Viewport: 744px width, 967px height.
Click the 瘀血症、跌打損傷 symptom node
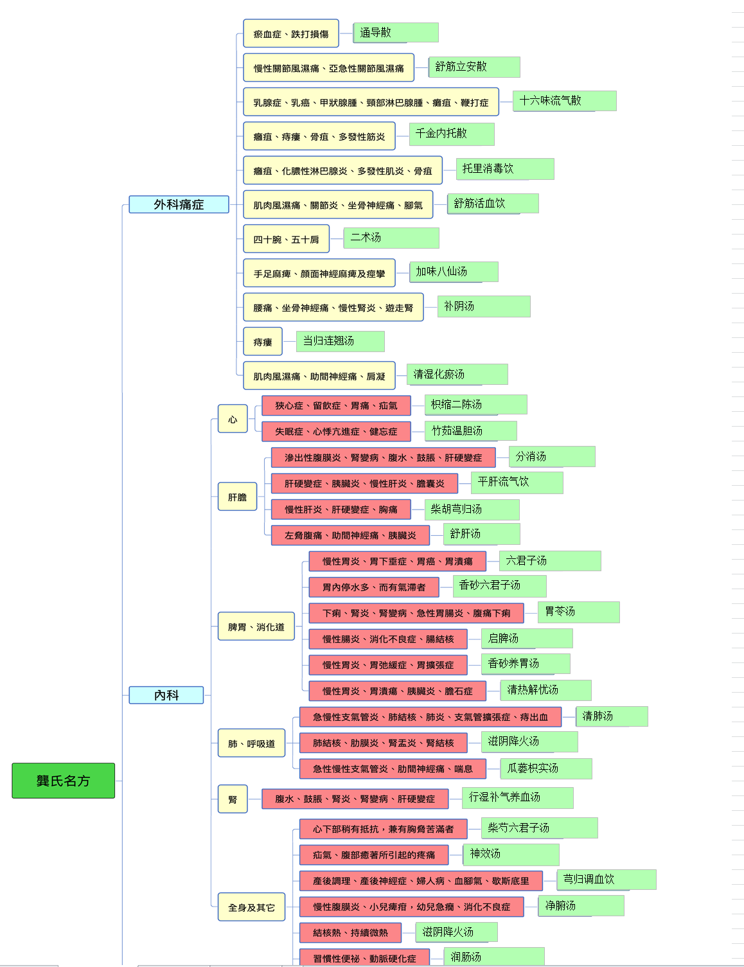point(290,33)
